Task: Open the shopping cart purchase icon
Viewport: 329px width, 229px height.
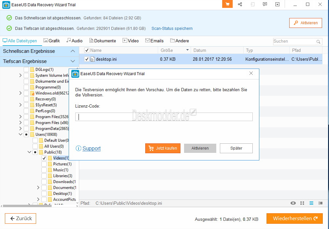Action: (x=227, y=4)
